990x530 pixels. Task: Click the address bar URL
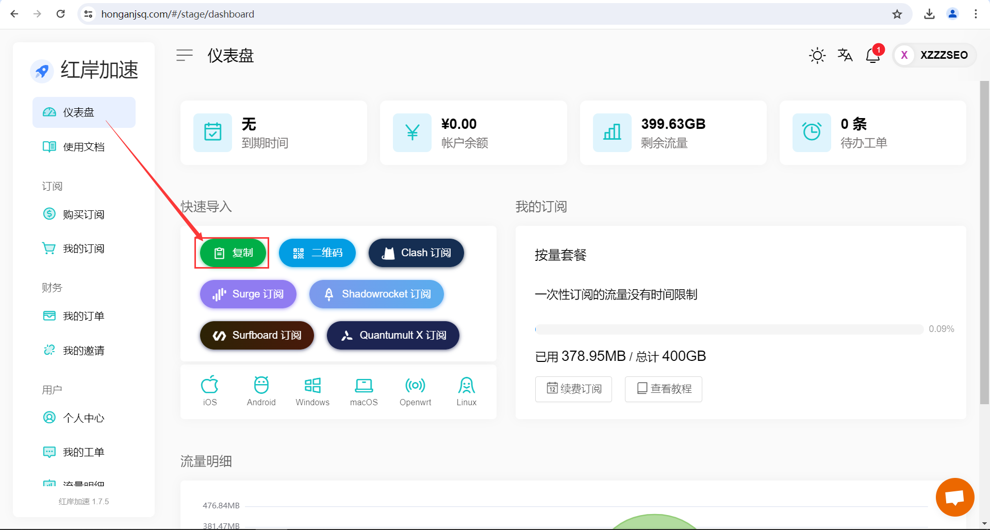point(177,14)
